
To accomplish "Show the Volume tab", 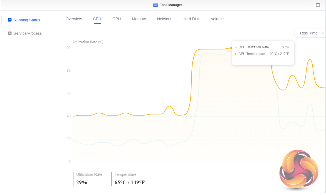I will (217, 19).
